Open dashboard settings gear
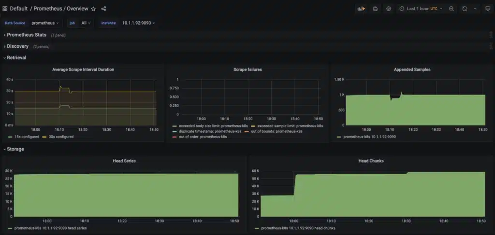 [x=389, y=9]
